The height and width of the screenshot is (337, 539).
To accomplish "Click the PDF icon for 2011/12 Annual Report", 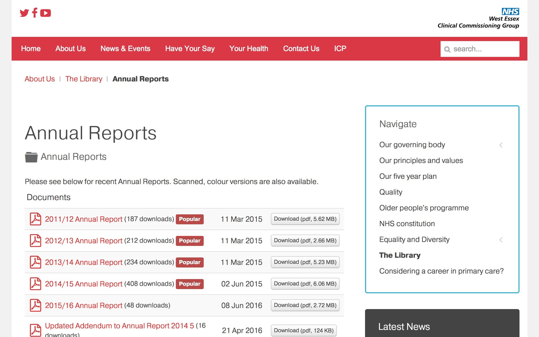I will 35,219.
